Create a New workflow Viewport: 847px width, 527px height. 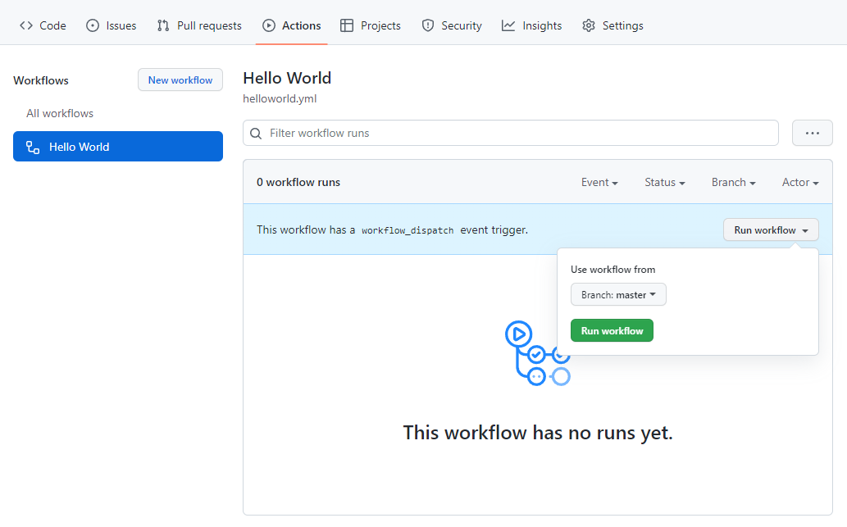coord(180,80)
